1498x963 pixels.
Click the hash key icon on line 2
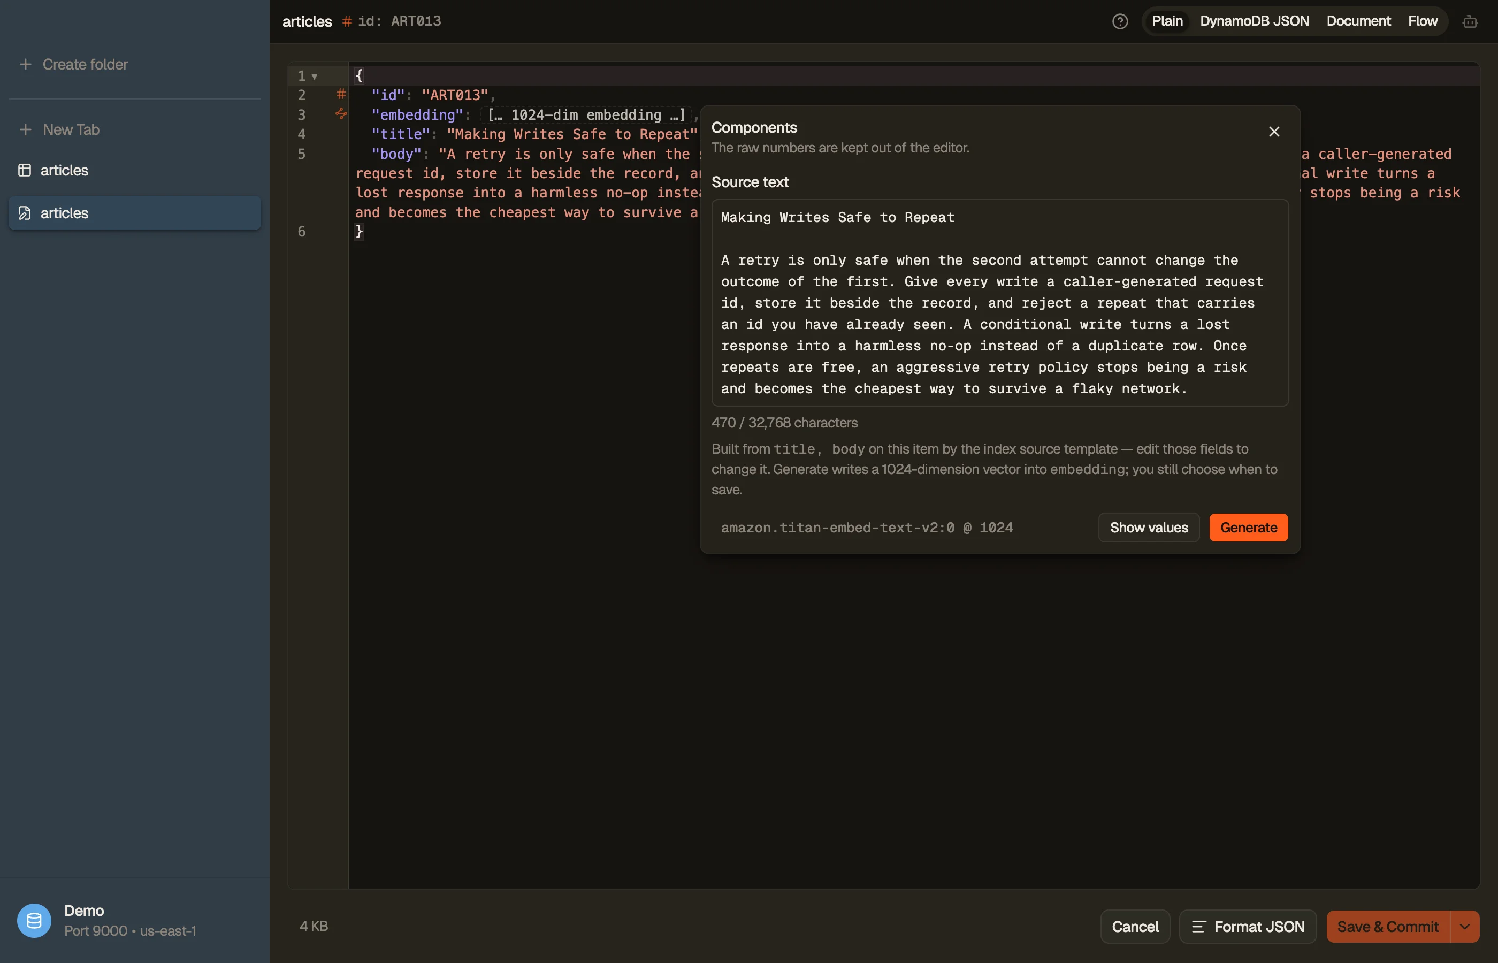click(341, 94)
